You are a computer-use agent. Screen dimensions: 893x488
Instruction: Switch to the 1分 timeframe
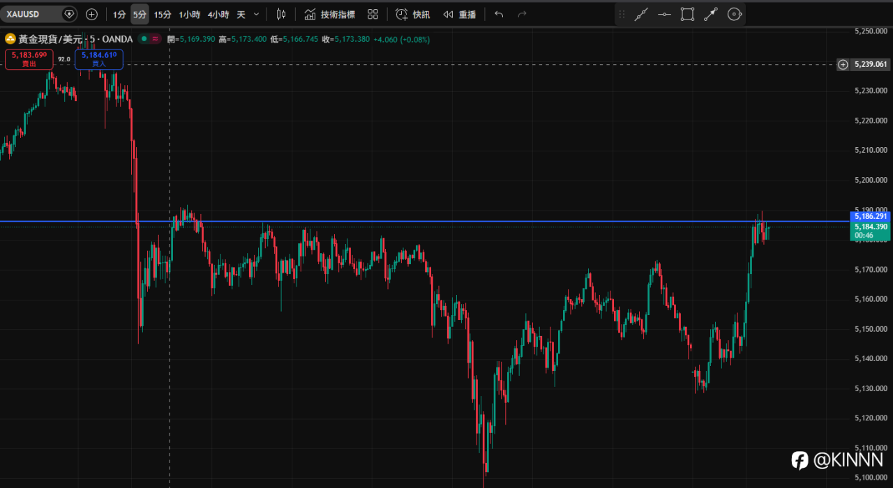[119, 14]
